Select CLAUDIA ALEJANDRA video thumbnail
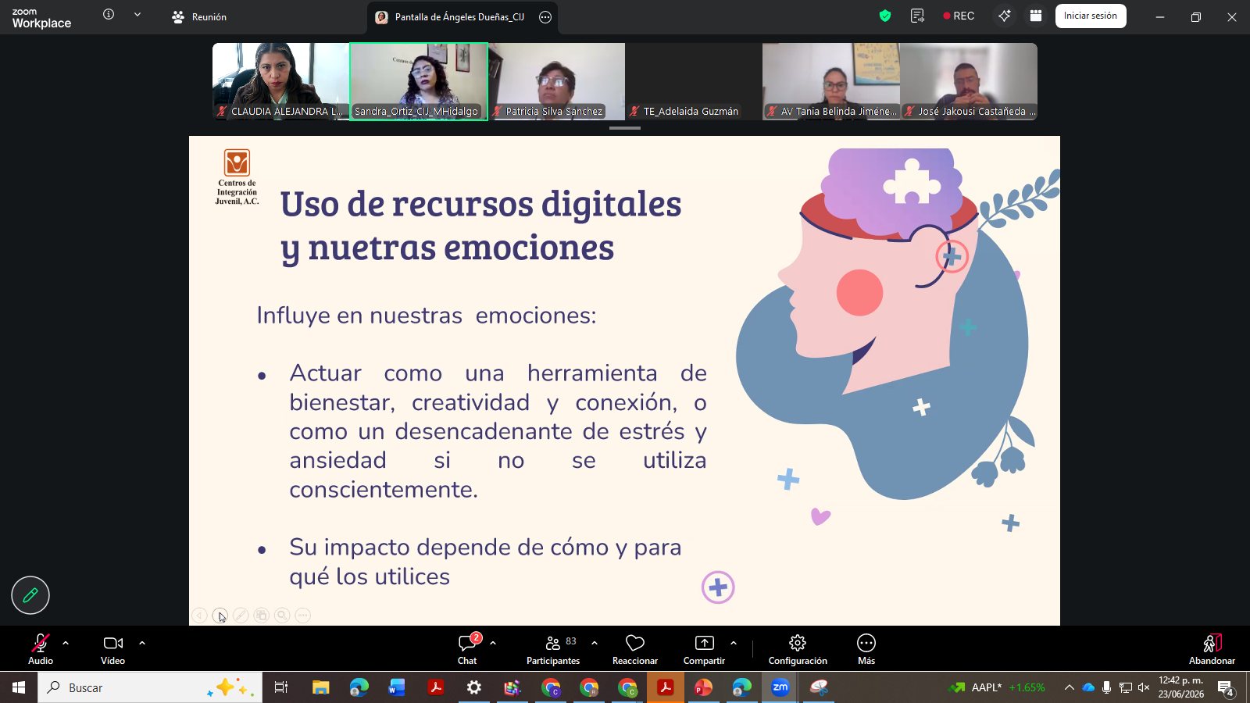 (281, 81)
